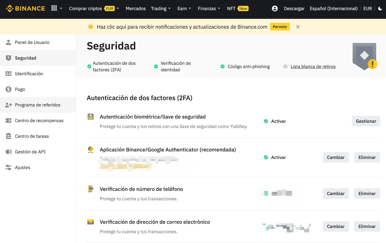The image size is (386, 243).
Task: Open Seguridad in the sidebar
Action: pyautogui.click(x=38, y=58)
